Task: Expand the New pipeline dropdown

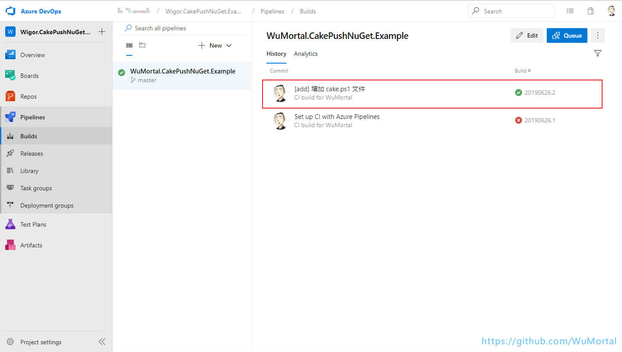Action: (215, 45)
